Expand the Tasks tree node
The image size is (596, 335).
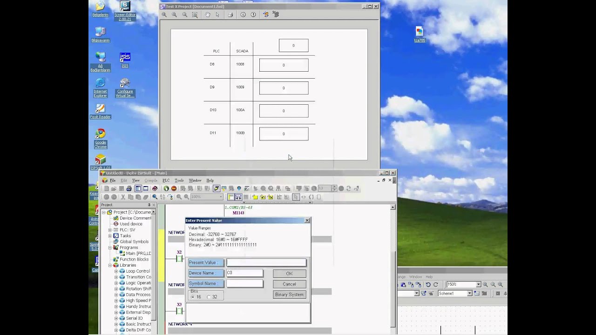point(110,236)
